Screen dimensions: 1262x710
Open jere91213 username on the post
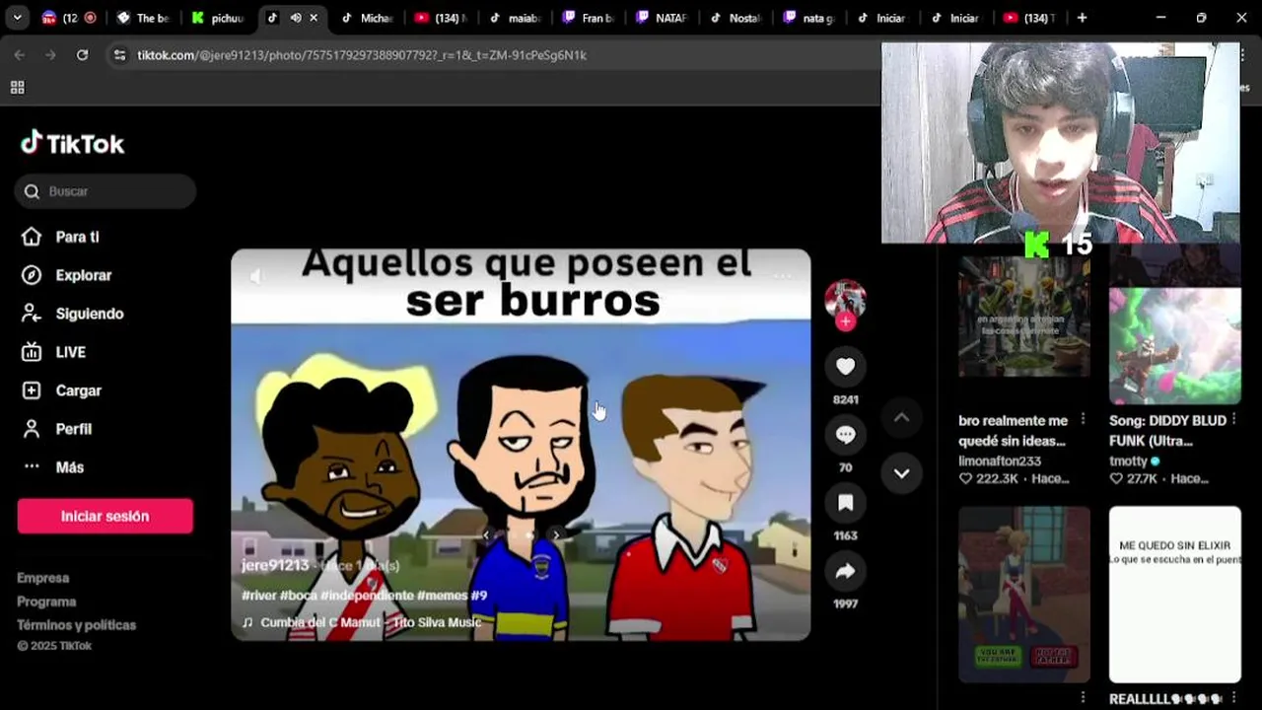coord(275,565)
